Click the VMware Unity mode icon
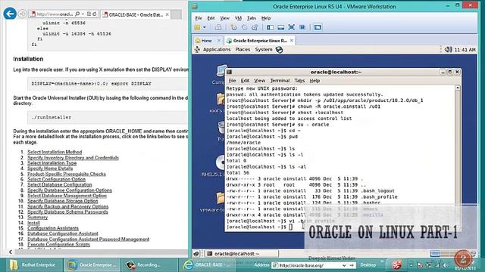The image size is (485, 272). (x=302, y=27)
